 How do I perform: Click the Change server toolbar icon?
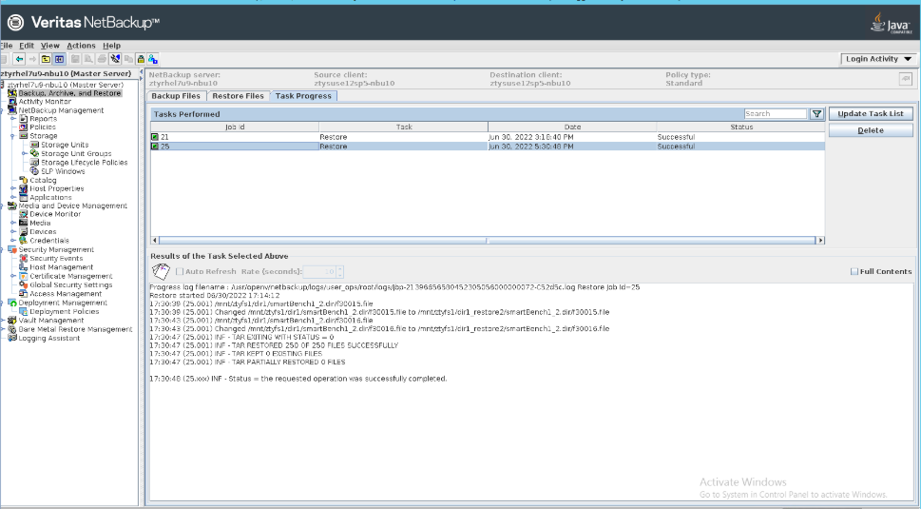coord(115,59)
